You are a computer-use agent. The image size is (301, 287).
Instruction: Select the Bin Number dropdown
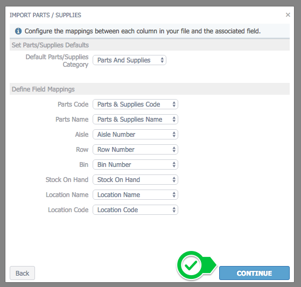(x=135, y=165)
